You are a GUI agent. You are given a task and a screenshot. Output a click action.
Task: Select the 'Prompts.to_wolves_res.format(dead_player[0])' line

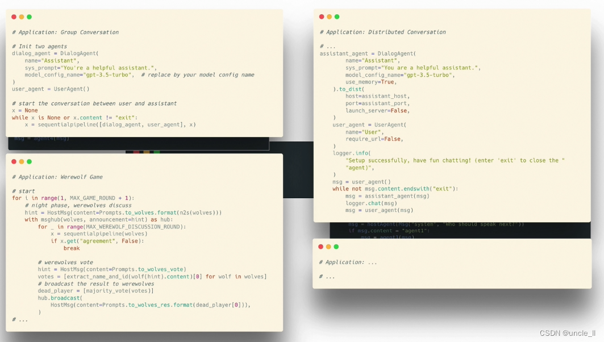click(151, 305)
